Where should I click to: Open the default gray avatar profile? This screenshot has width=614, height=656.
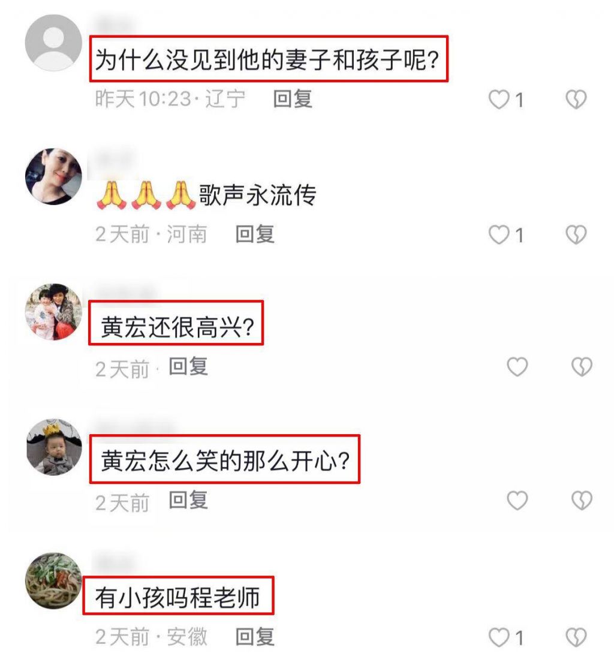click(x=53, y=43)
